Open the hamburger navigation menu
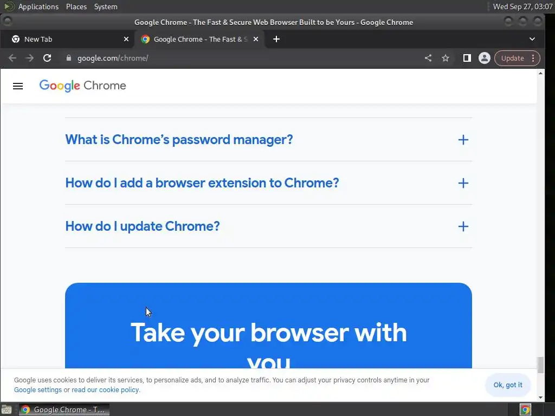Viewport: 555px width, 416px height. coord(18,86)
